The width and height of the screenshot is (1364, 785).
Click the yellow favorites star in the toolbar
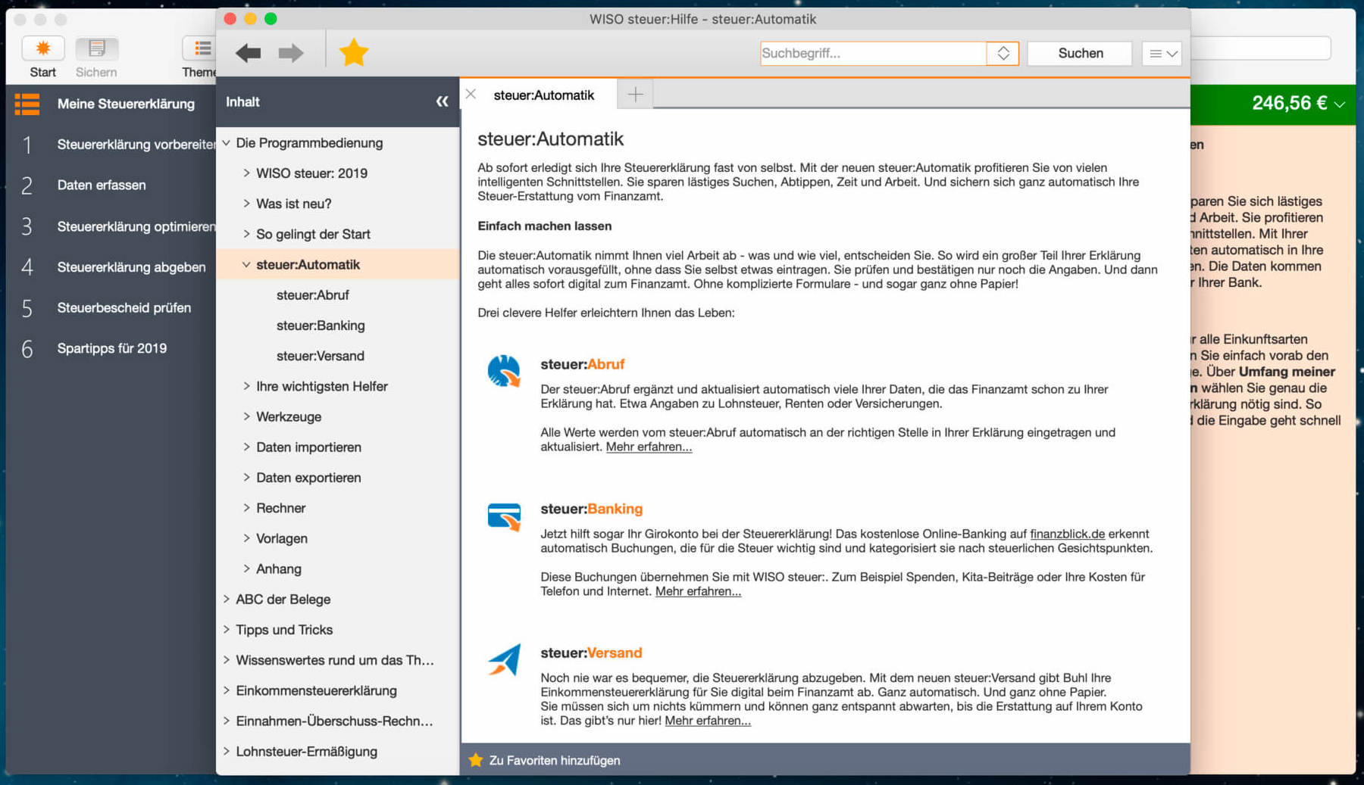[x=353, y=53]
